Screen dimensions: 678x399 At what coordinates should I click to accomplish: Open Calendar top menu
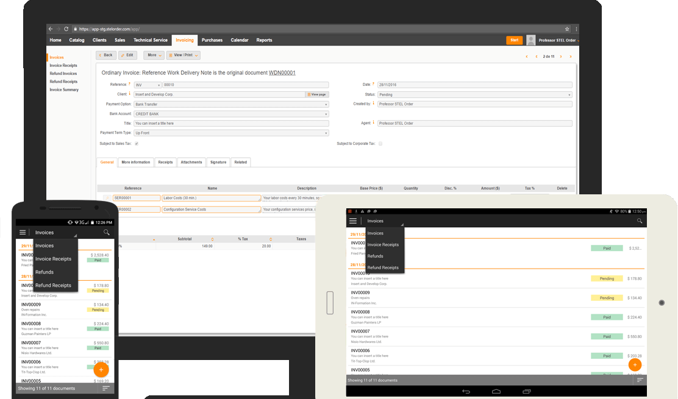tap(240, 40)
